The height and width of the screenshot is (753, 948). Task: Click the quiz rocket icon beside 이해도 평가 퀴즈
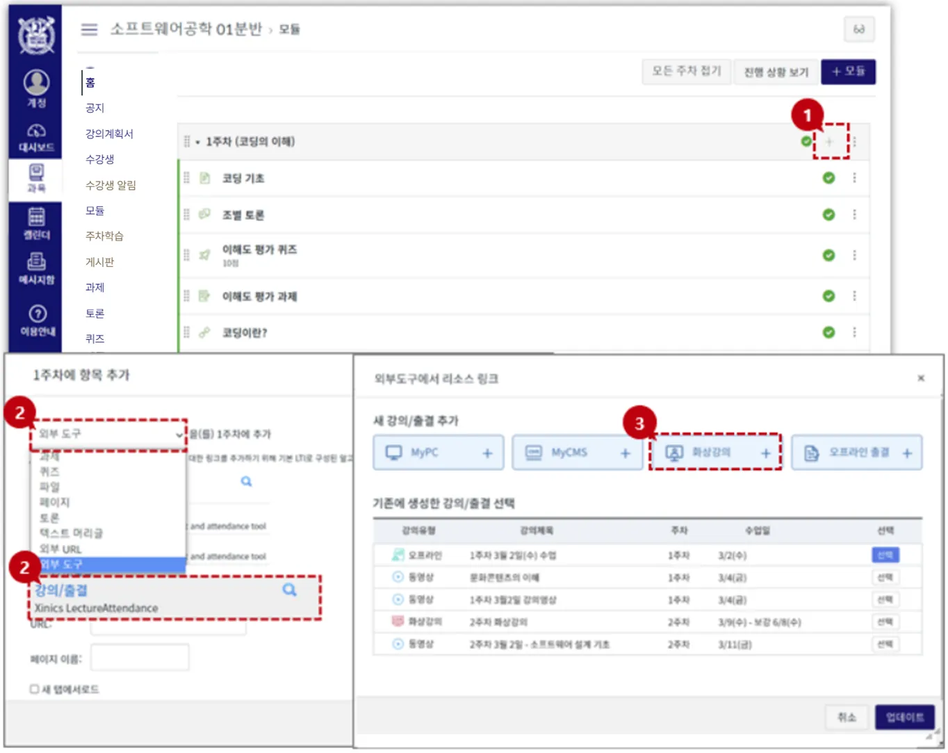[x=204, y=255]
